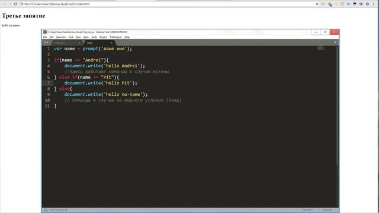Place cursor on the 'prompt' function call
This screenshot has height=213, width=379.
(91, 49)
